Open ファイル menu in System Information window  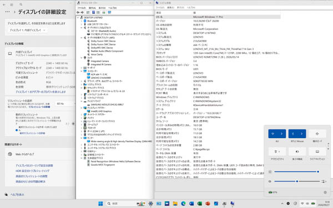[160, 7]
